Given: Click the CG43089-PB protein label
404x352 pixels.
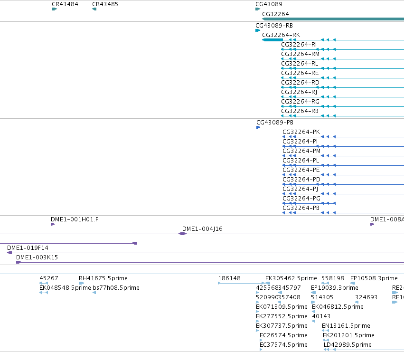Looking at the screenshot, I should coord(275,122).
